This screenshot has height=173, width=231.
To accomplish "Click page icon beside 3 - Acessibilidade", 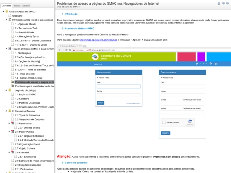I will coord(13,32).
